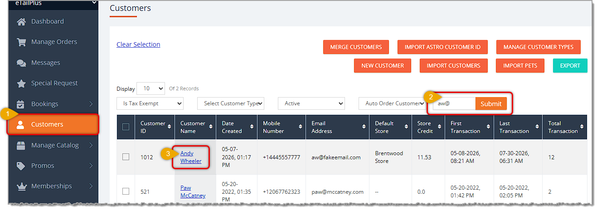The image size is (597, 211).
Task: Open the eTailPlus store selector chevron
Action: click(x=94, y=3)
